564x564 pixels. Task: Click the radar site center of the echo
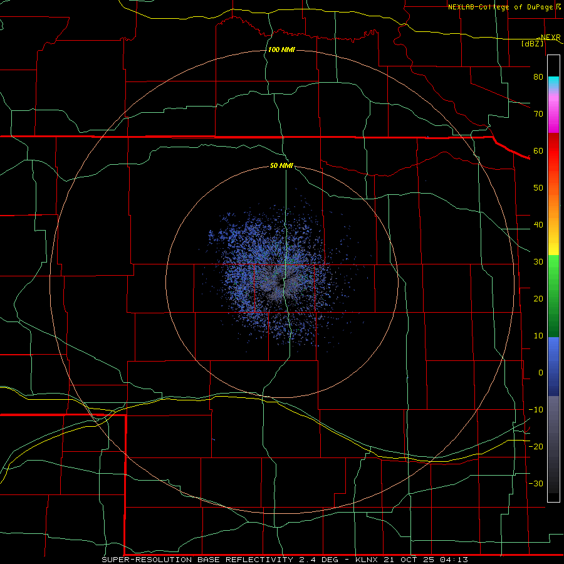281,283
